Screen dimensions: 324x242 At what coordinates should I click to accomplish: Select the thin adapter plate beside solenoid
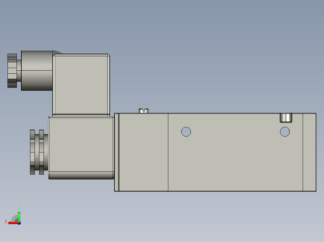117,152
